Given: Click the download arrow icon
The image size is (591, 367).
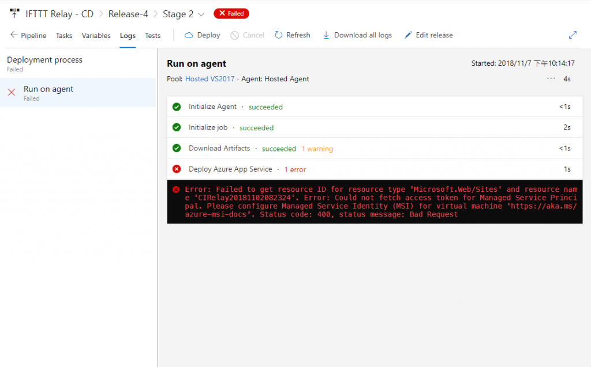Looking at the screenshot, I should (x=326, y=35).
